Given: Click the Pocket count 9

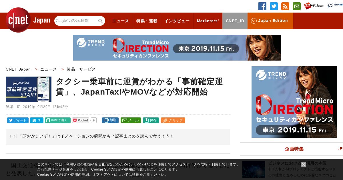Looking at the screenshot, I should [x=93, y=120].
